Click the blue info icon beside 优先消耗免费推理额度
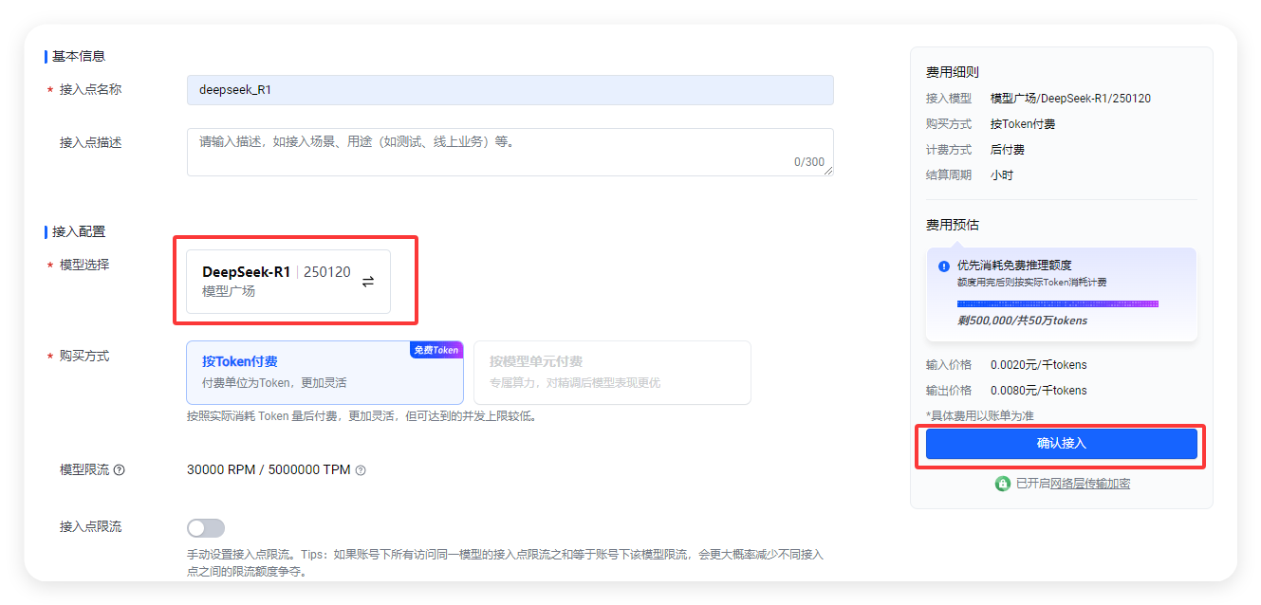The width and height of the screenshot is (1261, 605). 944,266
